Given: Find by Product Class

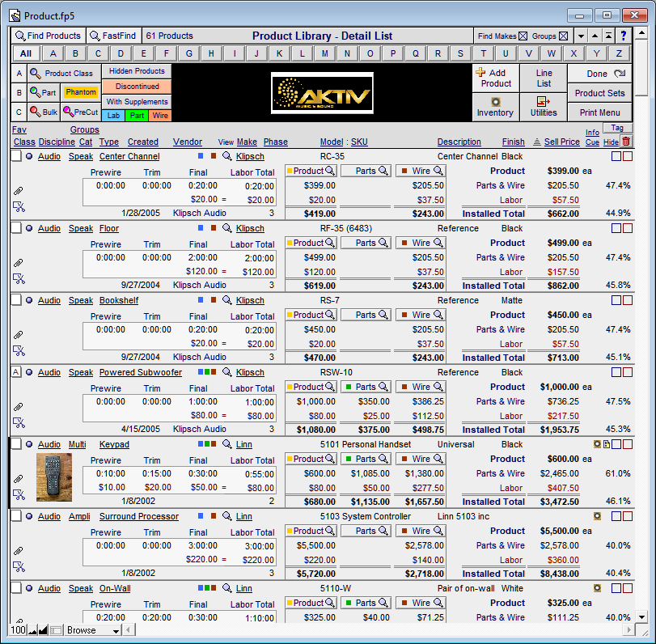Looking at the screenshot, I should (x=64, y=74).
